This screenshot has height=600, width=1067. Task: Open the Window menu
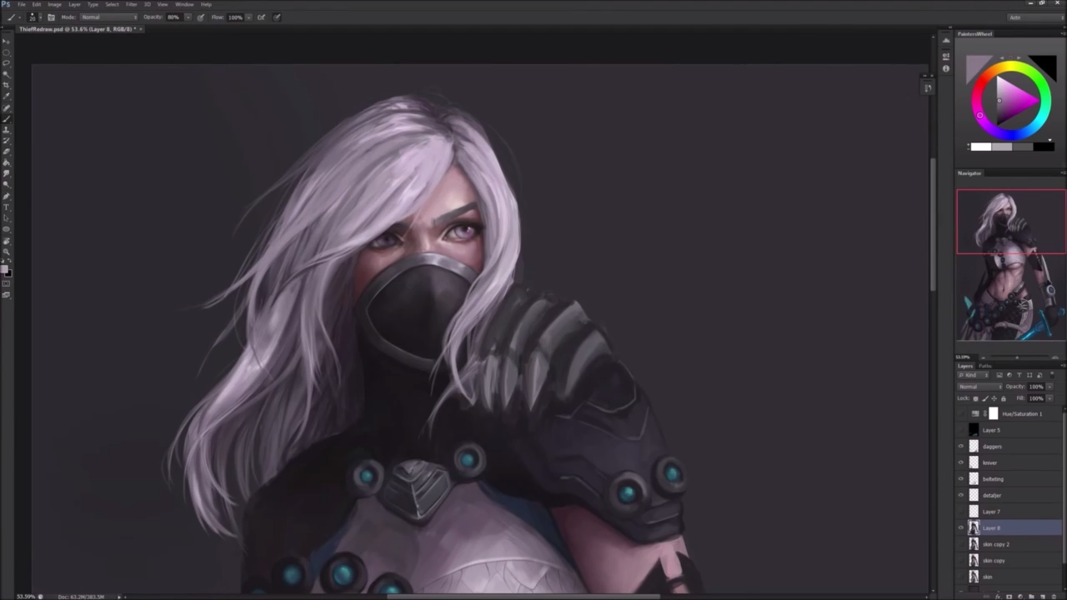(184, 4)
